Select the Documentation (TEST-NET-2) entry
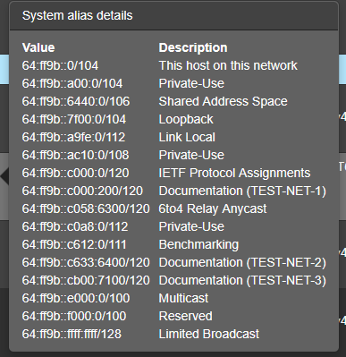Screen dimensions: 346x357 242,262
